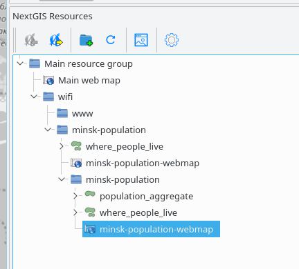Click the NextGIS Resources panel title
The height and width of the screenshot is (269, 299).
point(53,17)
